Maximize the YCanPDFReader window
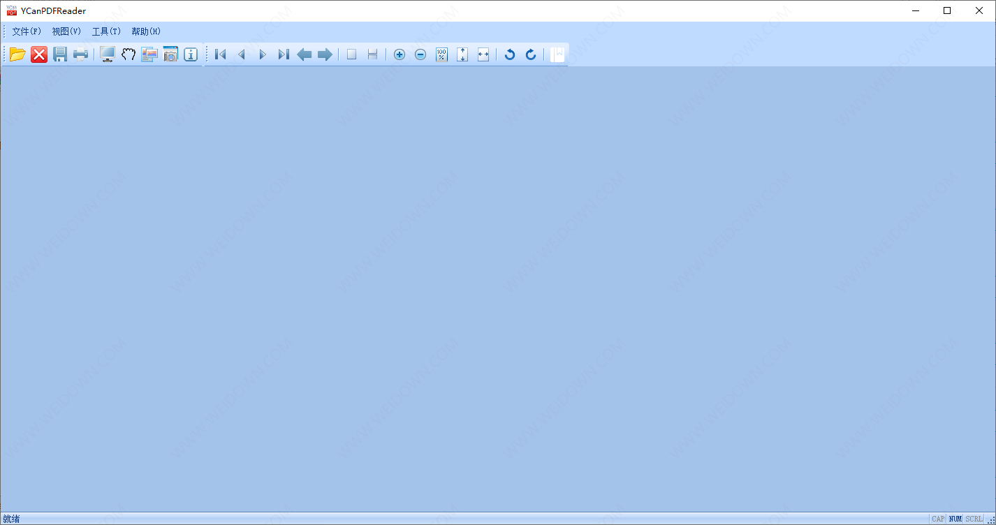Image resolution: width=996 pixels, height=525 pixels. click(947, 10)
